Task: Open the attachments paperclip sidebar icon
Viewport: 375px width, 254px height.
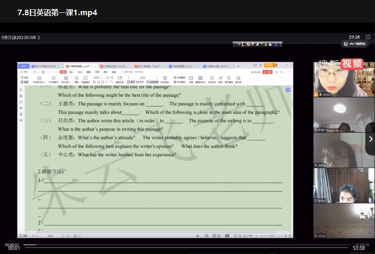Action: pos(21,108)
